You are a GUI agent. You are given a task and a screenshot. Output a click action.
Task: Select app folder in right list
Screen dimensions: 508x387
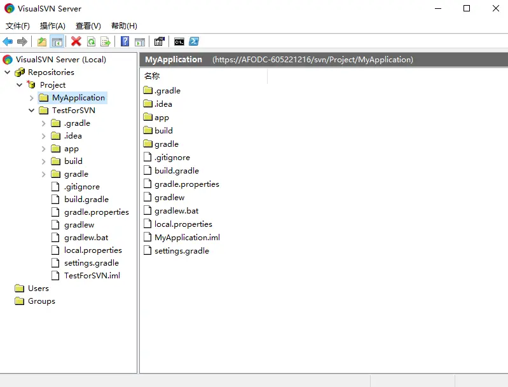click(161, 117)
